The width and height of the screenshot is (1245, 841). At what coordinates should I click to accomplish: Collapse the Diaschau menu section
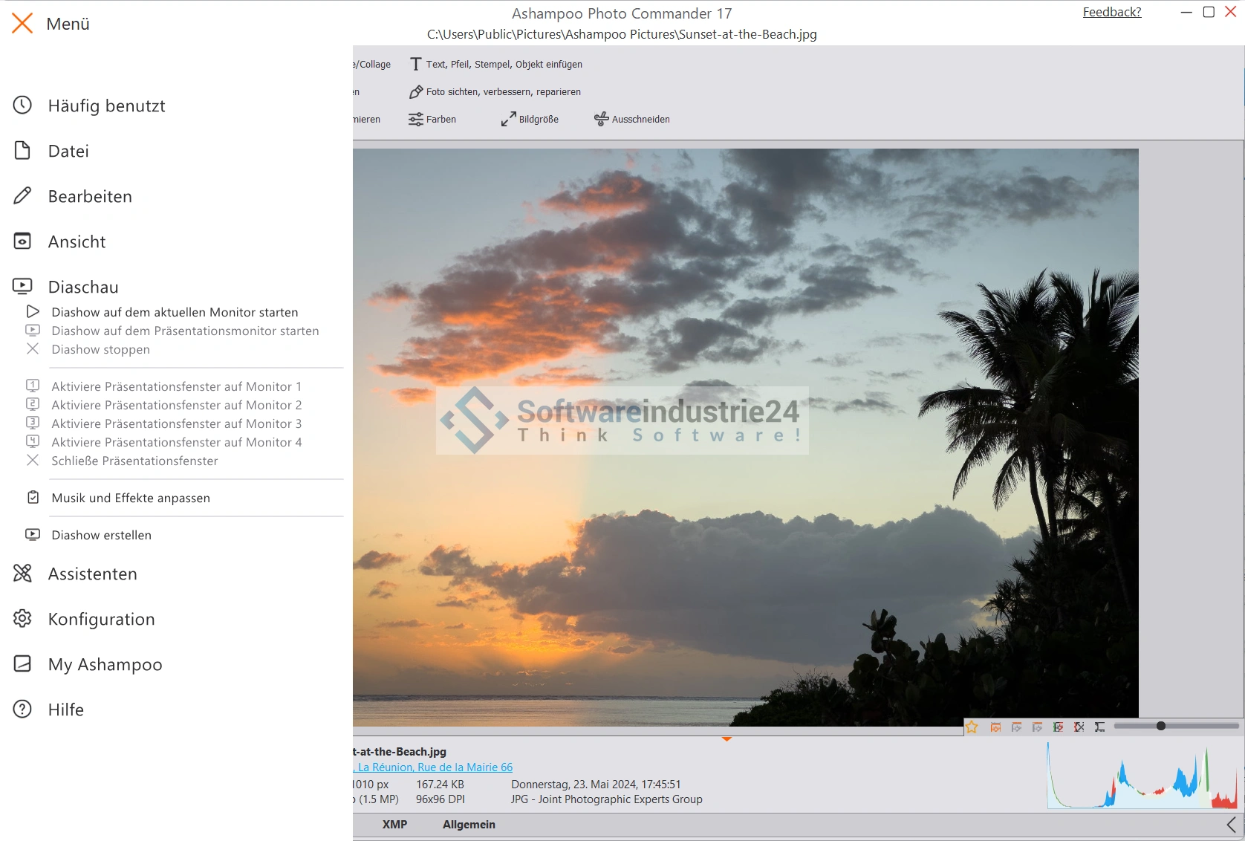(83, 288)
